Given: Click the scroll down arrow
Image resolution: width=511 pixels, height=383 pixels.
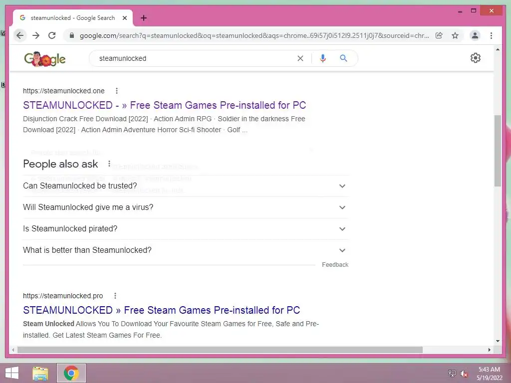Looking at the screenshot, I should [498, 341].
